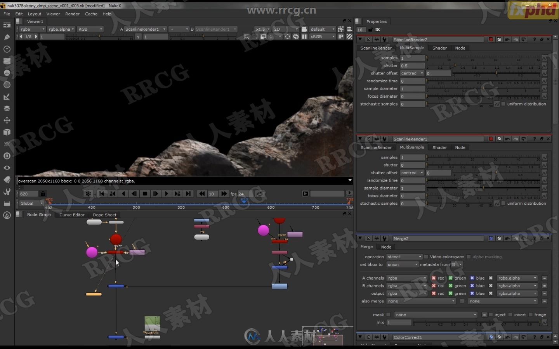Image resolution: width=559 pixels, height=349 pixels.
Task: Switch to the Curve Editor tab
Action: [72, 215]
